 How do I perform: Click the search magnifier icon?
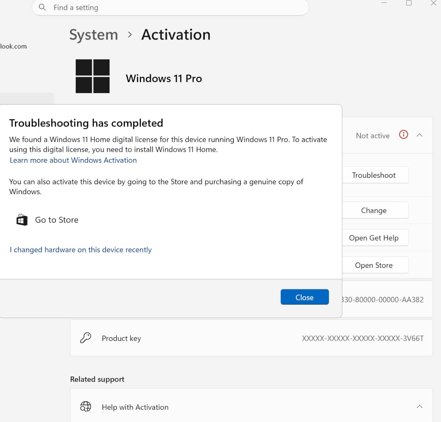tap(42, 7)
